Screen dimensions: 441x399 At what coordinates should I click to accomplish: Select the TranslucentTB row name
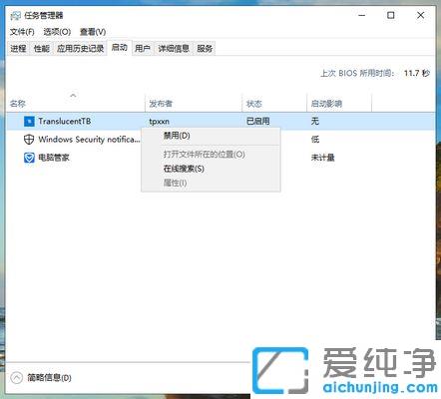tap(65, 122)
